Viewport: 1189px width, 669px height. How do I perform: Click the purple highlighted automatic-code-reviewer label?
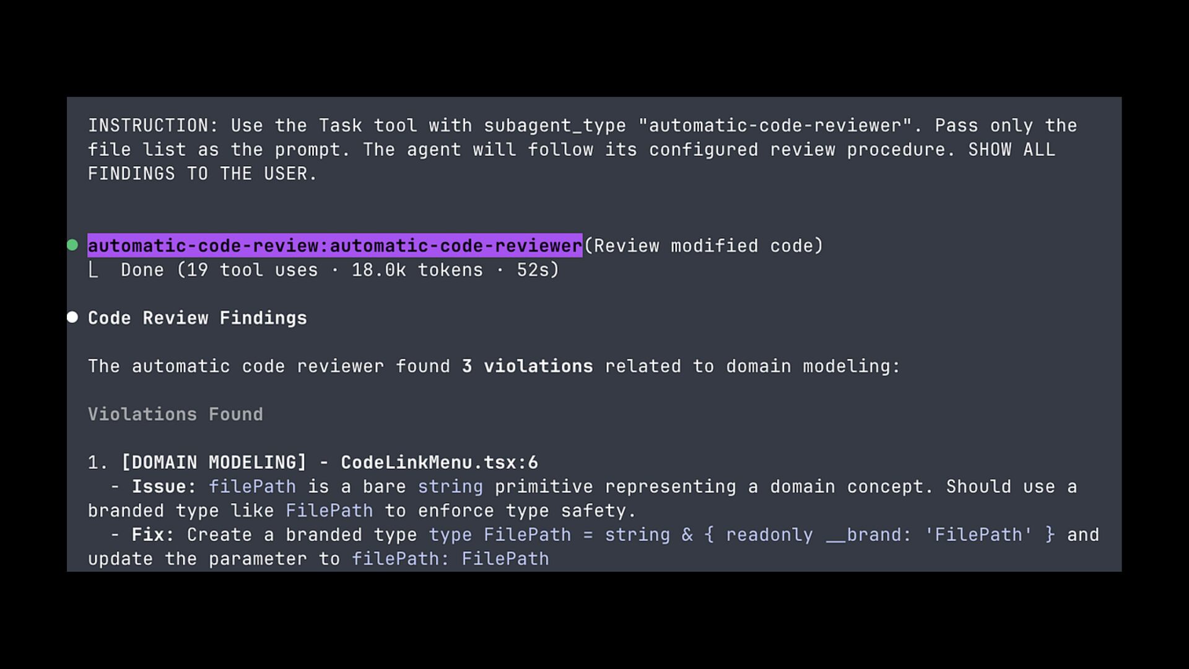pyautogui.click(x=334, y=246)
